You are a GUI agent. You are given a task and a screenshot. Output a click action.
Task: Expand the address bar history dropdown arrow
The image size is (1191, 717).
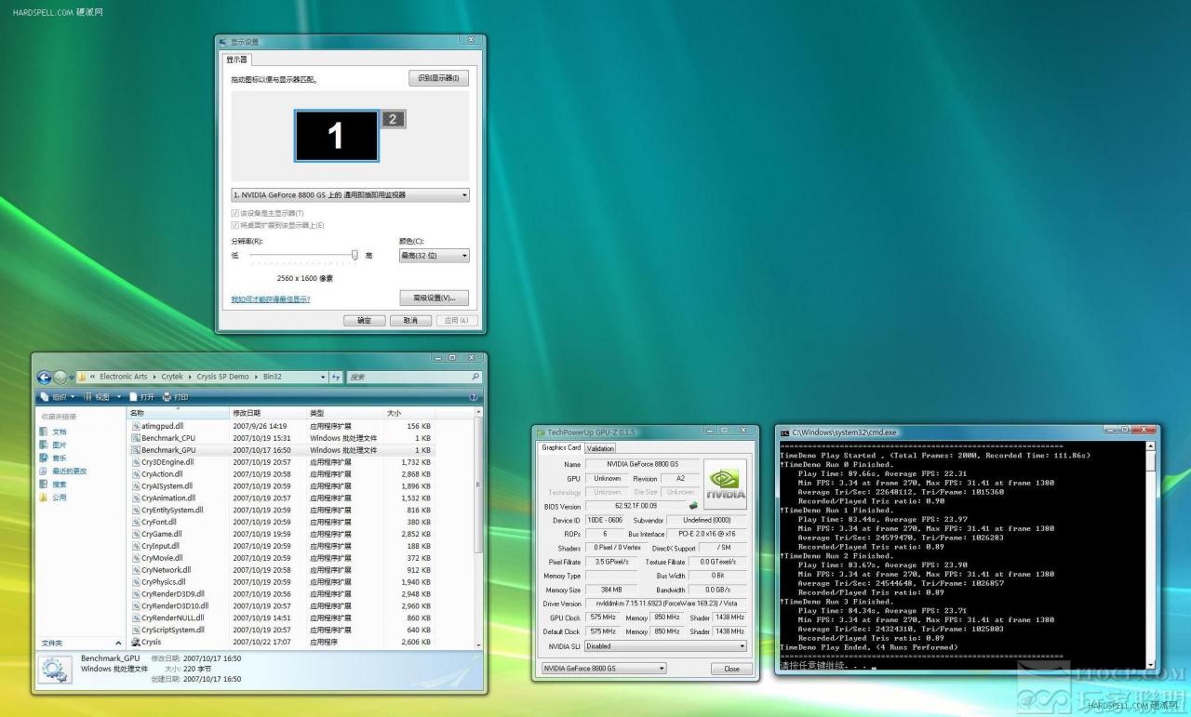323,377
